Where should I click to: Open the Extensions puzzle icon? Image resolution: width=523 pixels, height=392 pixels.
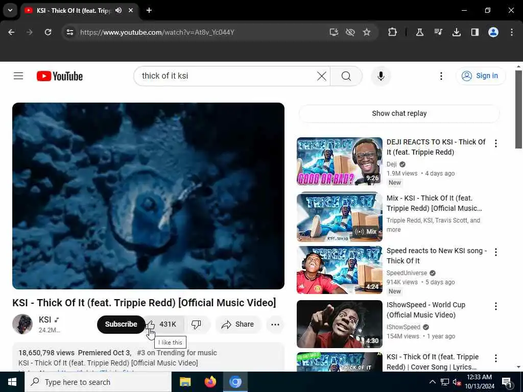pyautogui.click(x=393, y=32)
